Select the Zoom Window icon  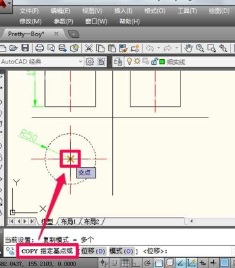coord(211,48)
